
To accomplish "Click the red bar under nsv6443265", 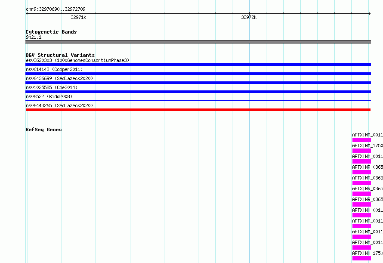I will [x=198, y=110].
